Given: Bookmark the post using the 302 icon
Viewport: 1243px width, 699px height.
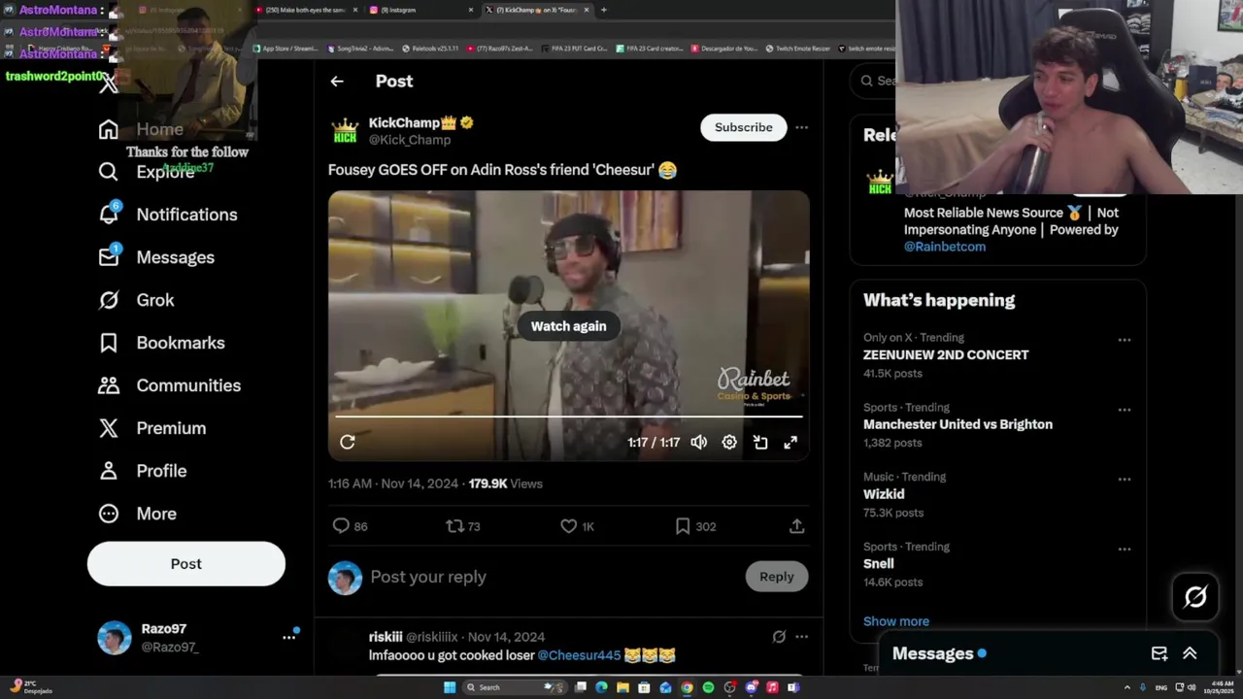Looking at the screenshot, I should (695, 526).
